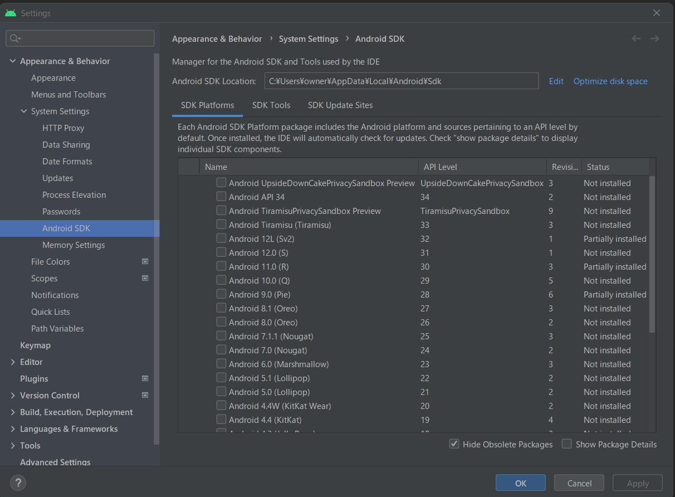Click the Android SDK Location path field
This screenshot has height=497, width=675.
tap(401, 81)
